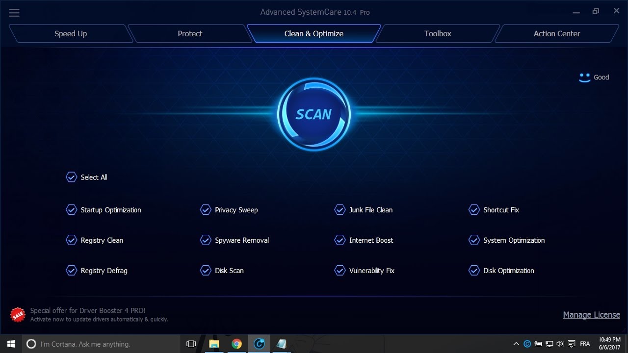Open the Windows Start menu
Screen dimensions: 628x353
(x=11, y=344)
